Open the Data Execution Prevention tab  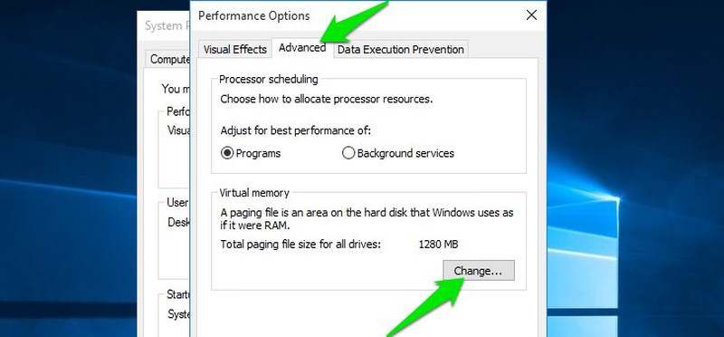click(400, 50)
